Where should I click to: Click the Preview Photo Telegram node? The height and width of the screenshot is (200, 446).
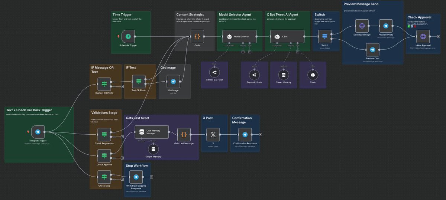coord(386,26)
